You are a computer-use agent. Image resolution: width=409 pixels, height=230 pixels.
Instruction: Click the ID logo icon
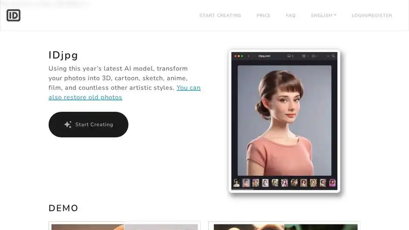pyautogui.click(x=13, y=15)
